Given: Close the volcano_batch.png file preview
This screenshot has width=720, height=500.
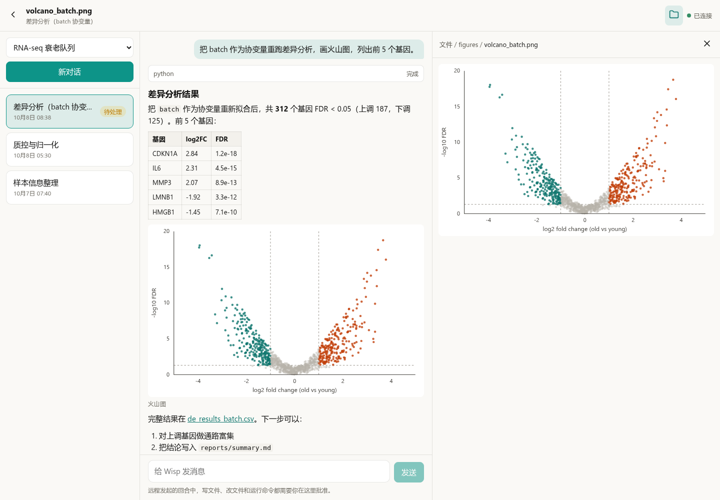Looking at the screenshot, I should 707,44.
